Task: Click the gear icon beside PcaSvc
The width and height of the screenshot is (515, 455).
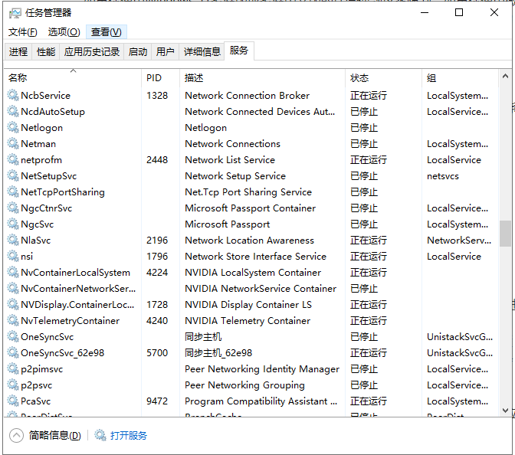Action: (13, 401)
